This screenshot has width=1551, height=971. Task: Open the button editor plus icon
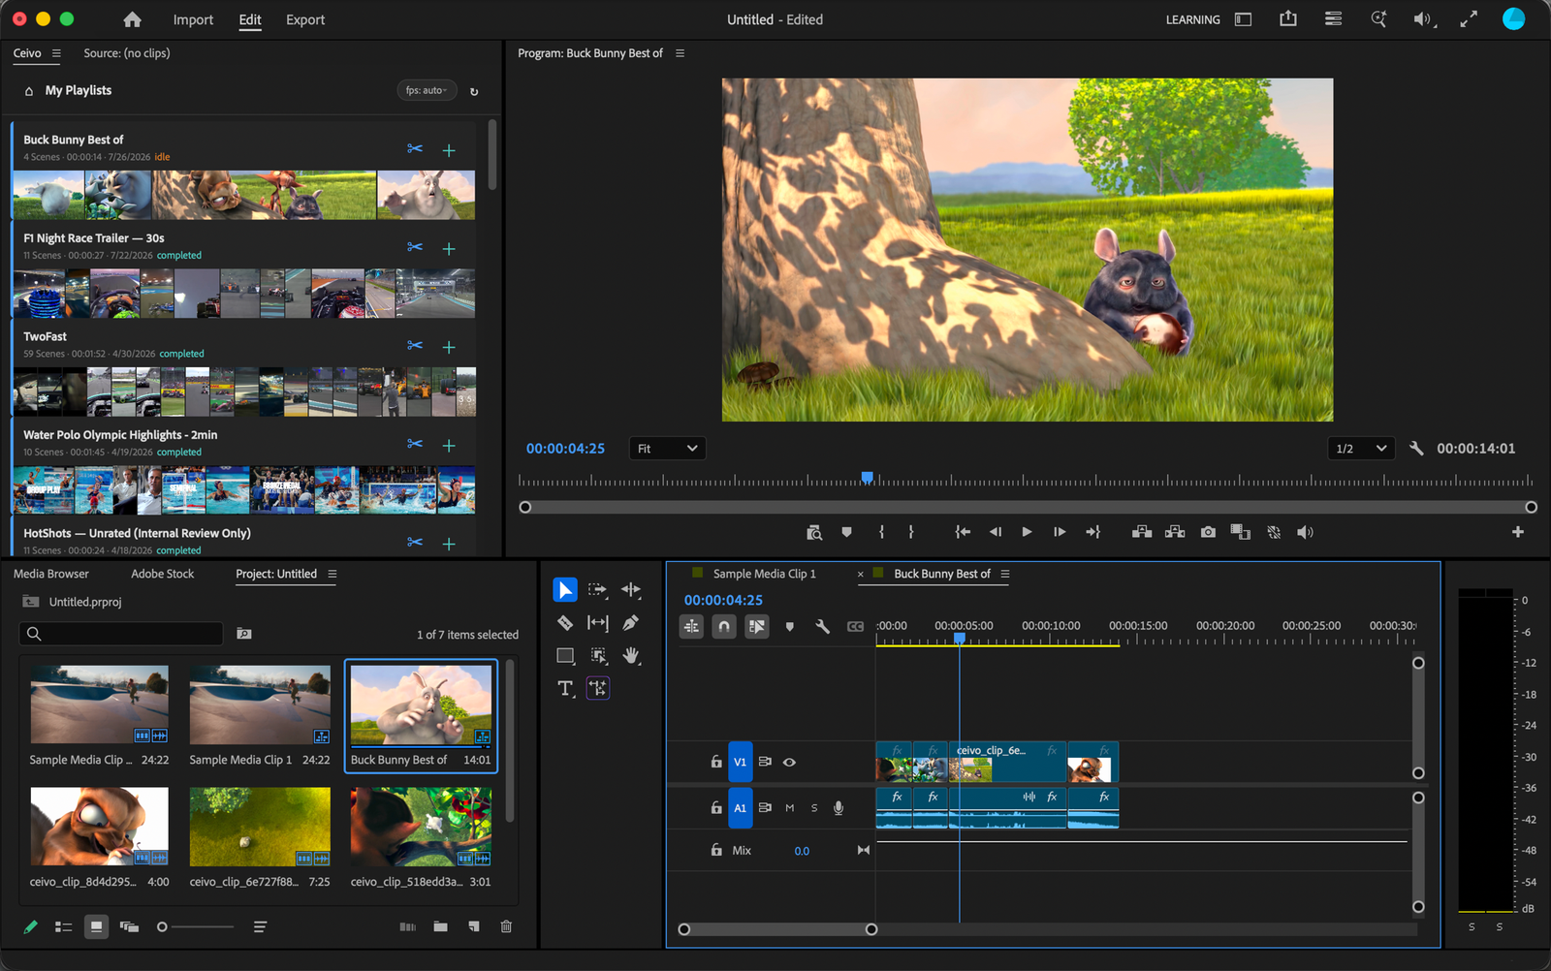[1518, 532]
